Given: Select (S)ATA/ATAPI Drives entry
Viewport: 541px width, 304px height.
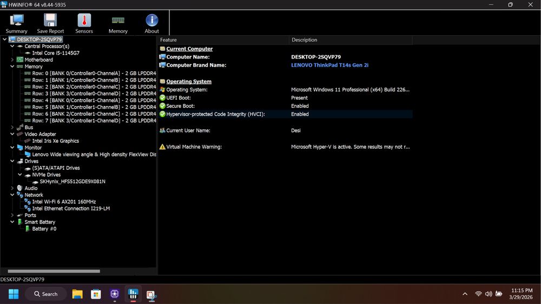Looking at the screenshot, I should pyautogui.click(x=56, y=168).
